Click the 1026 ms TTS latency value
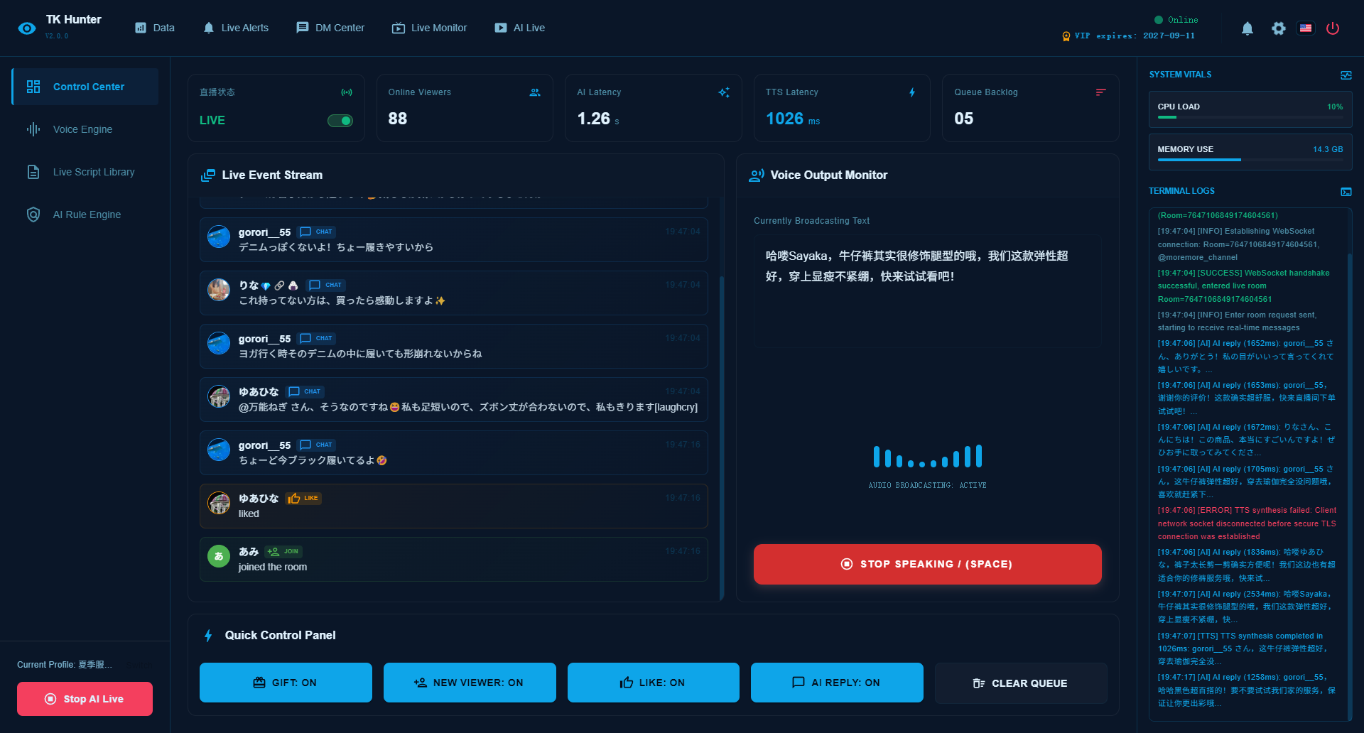1364x733 pixels. pos(793,119)
